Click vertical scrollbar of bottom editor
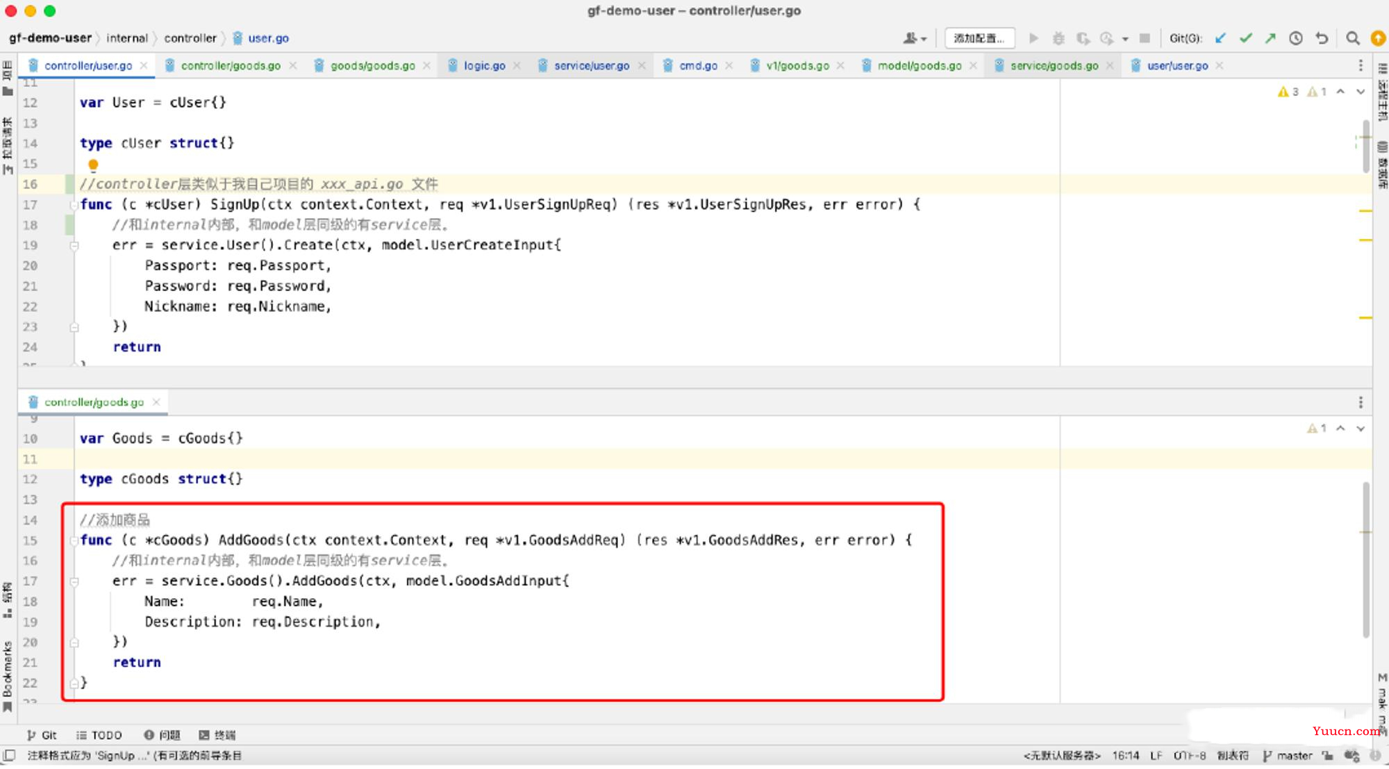 point(1365,559)
